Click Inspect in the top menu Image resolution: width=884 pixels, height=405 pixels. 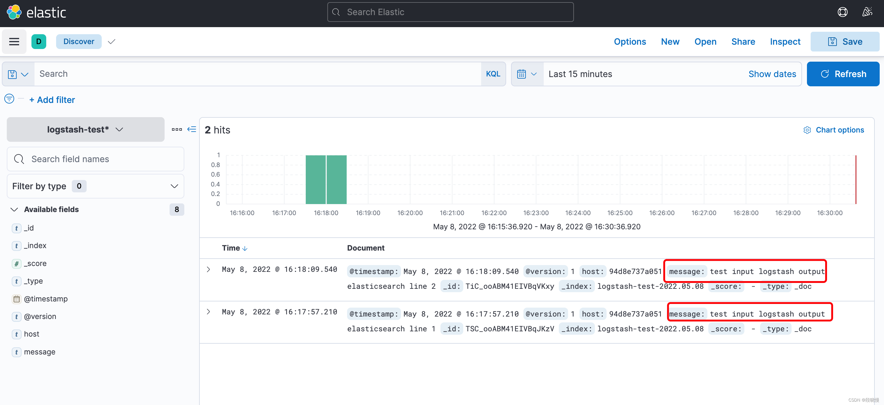(x=785, y=42)
